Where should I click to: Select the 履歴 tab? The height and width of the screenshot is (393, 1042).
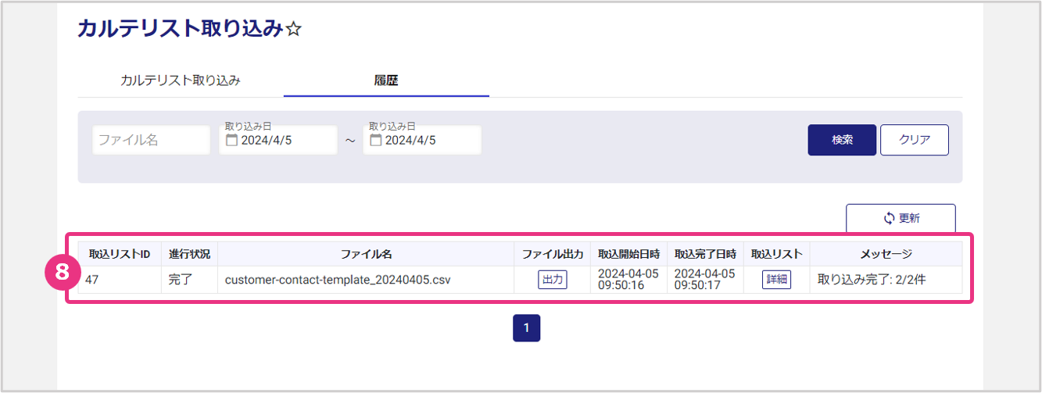pos(386,80)
